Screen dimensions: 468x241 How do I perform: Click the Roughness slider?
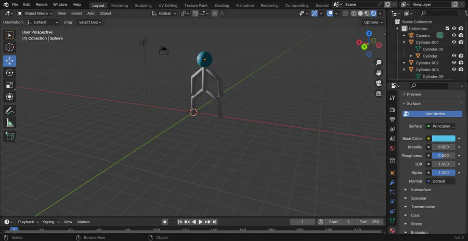[444, 155]
